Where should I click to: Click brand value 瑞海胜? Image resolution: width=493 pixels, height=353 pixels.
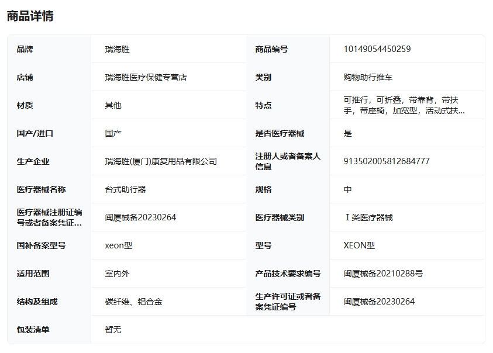point(118,49)
